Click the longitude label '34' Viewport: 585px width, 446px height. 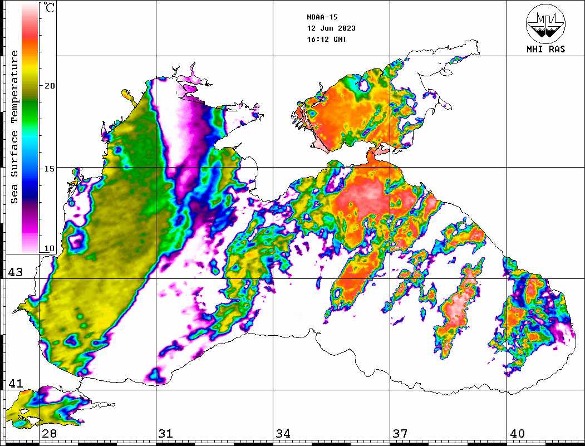[283, 434]
